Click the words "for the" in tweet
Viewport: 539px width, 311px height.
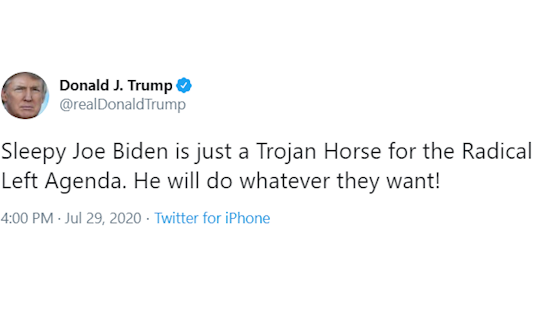(x=408, y=152)
